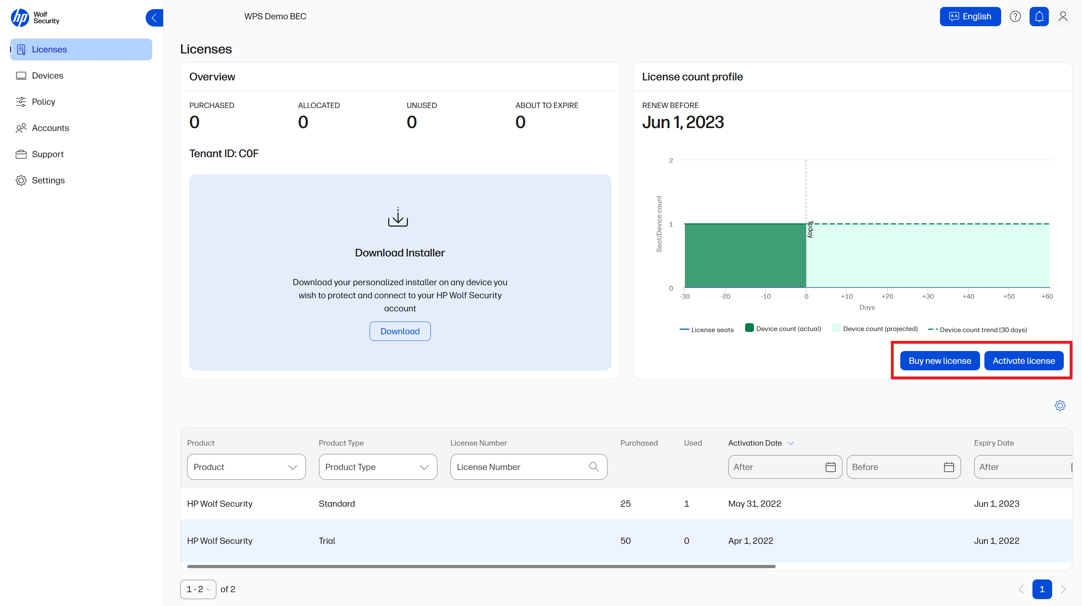1082x606 pixels.
Task: Open Settings in the sidebar
Action: (x=81, y=180)
